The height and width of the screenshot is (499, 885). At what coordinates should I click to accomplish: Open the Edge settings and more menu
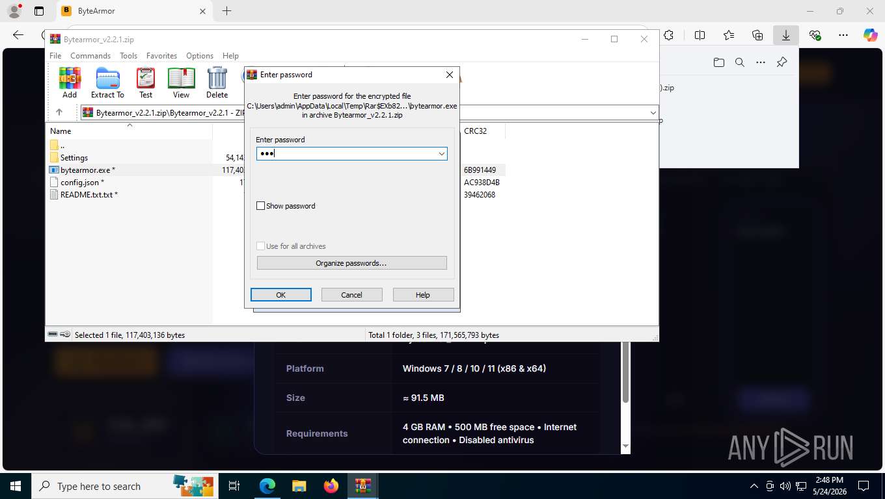pyautogui.click(x=843, y=35)
